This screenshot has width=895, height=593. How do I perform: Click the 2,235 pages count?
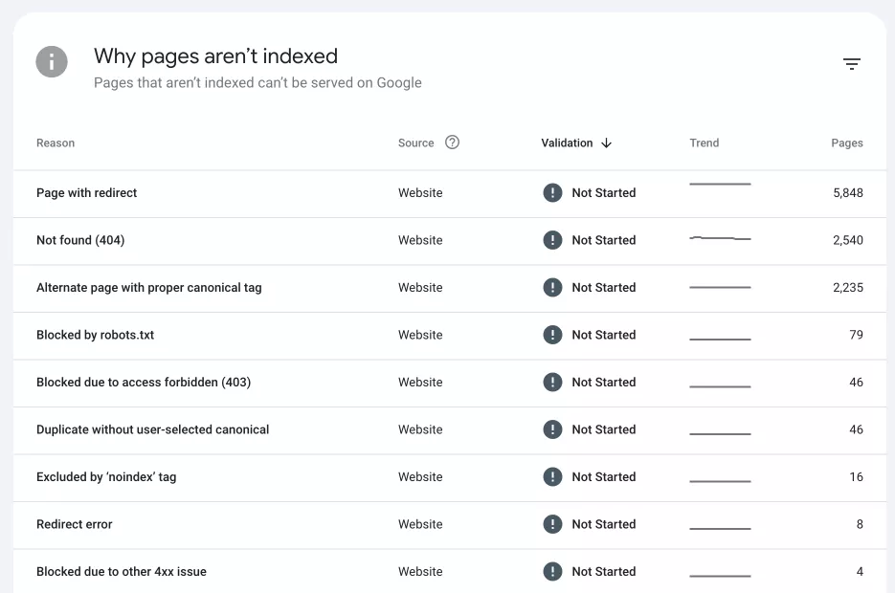click(x=848, y=287)
